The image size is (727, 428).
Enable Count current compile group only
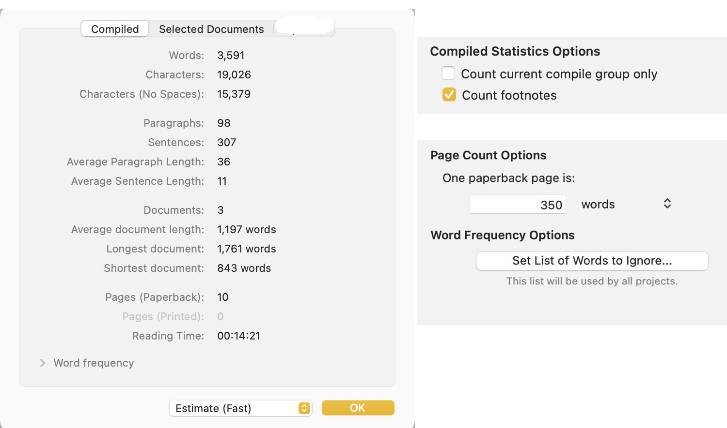448,74
